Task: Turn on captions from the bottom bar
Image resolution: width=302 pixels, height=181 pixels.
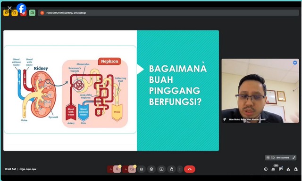Action: (x=142, y=169)
